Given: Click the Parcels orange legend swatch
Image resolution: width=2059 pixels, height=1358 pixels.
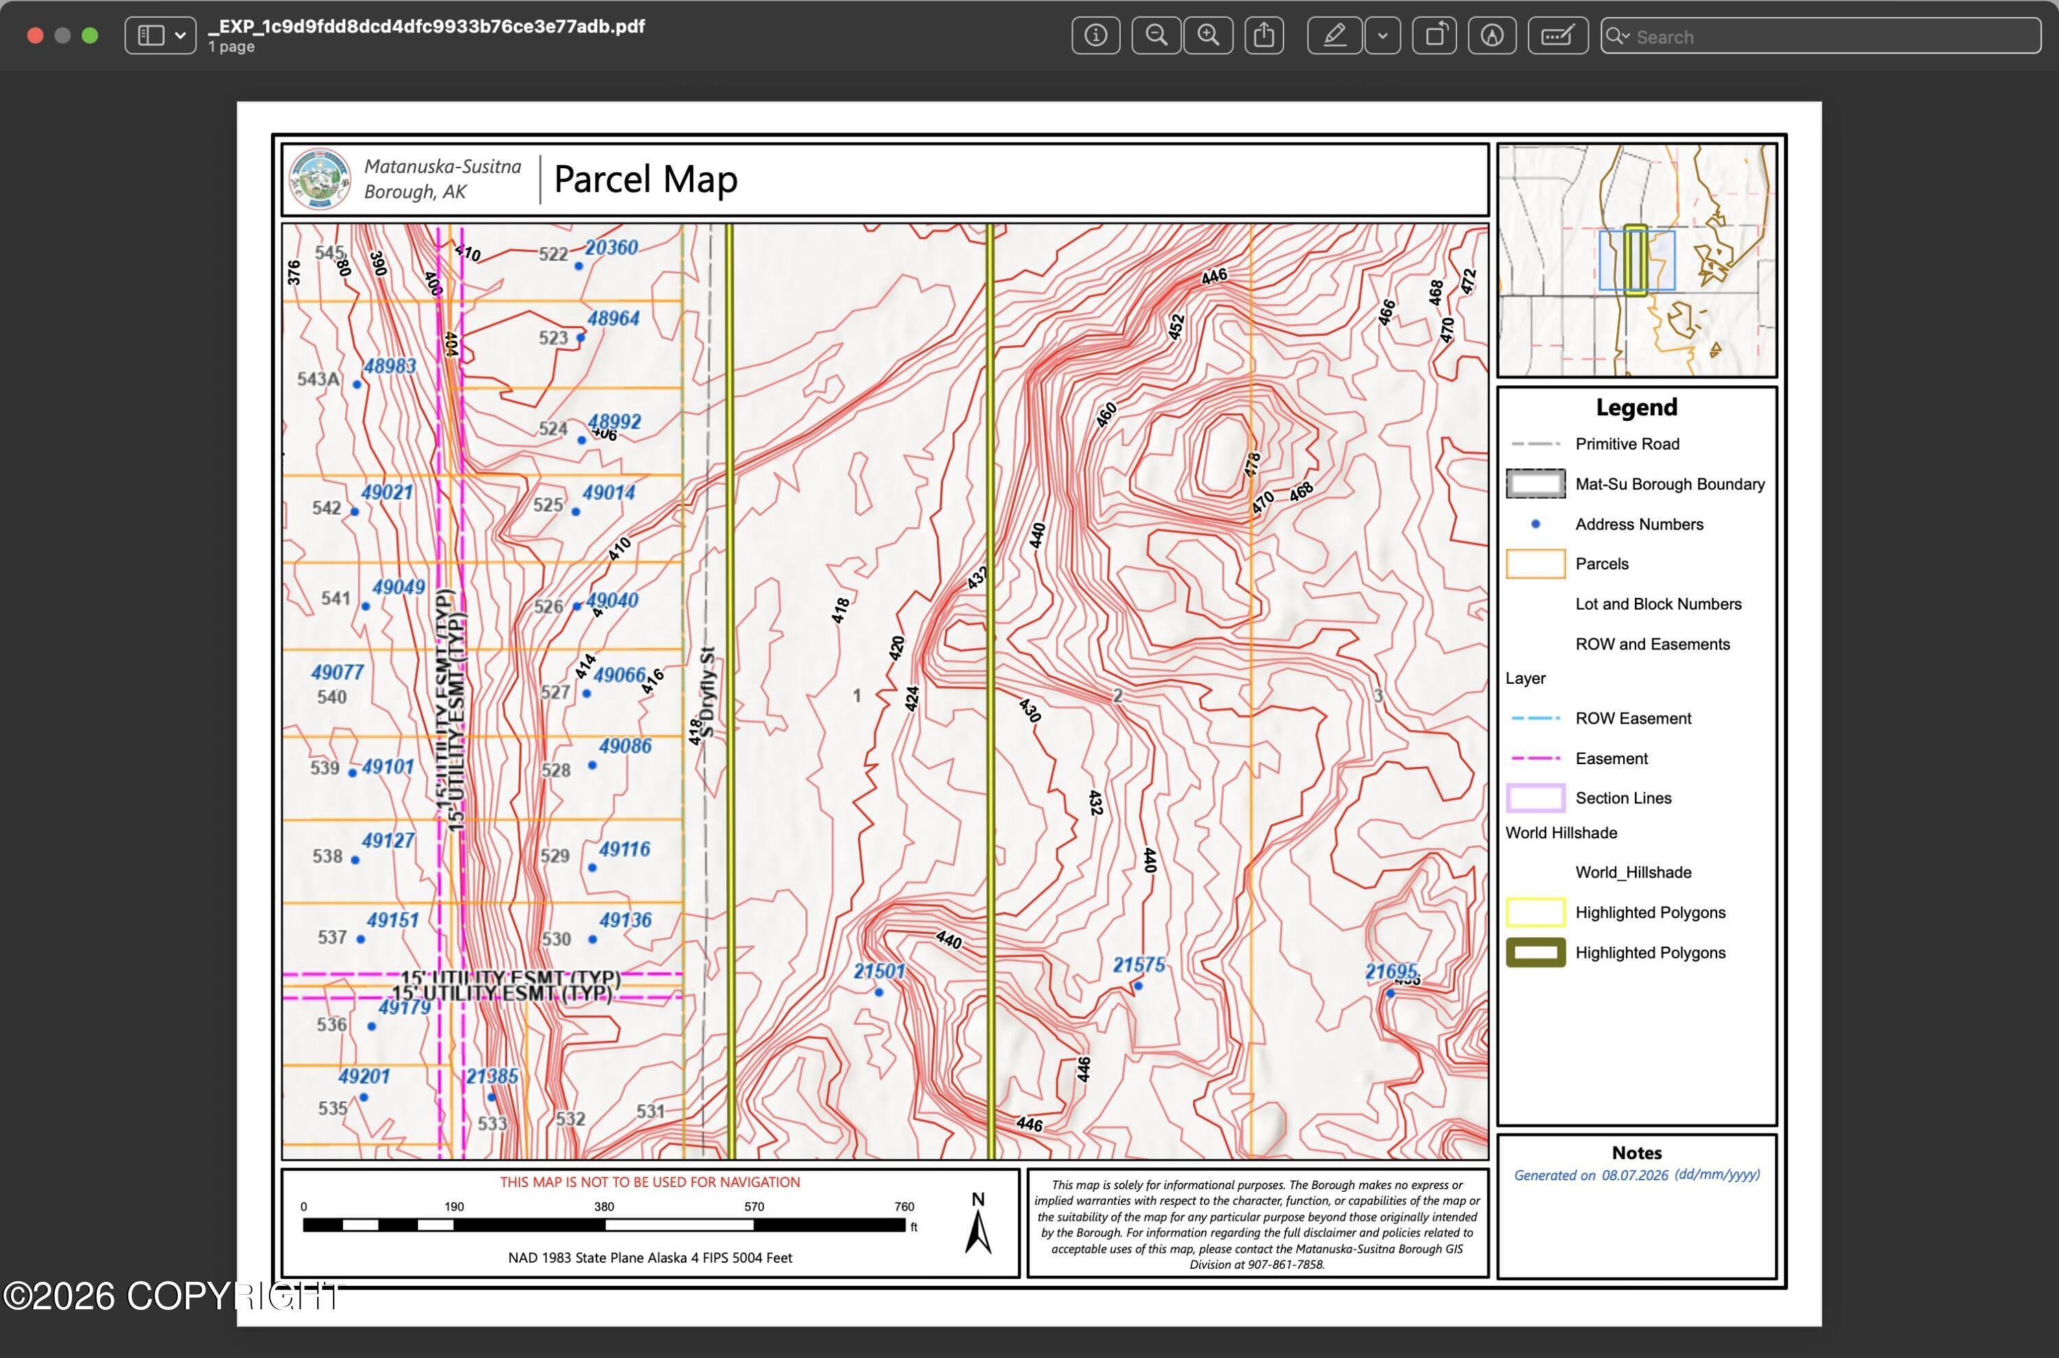Looking at the screenshot, I should tap(1535, 564).
